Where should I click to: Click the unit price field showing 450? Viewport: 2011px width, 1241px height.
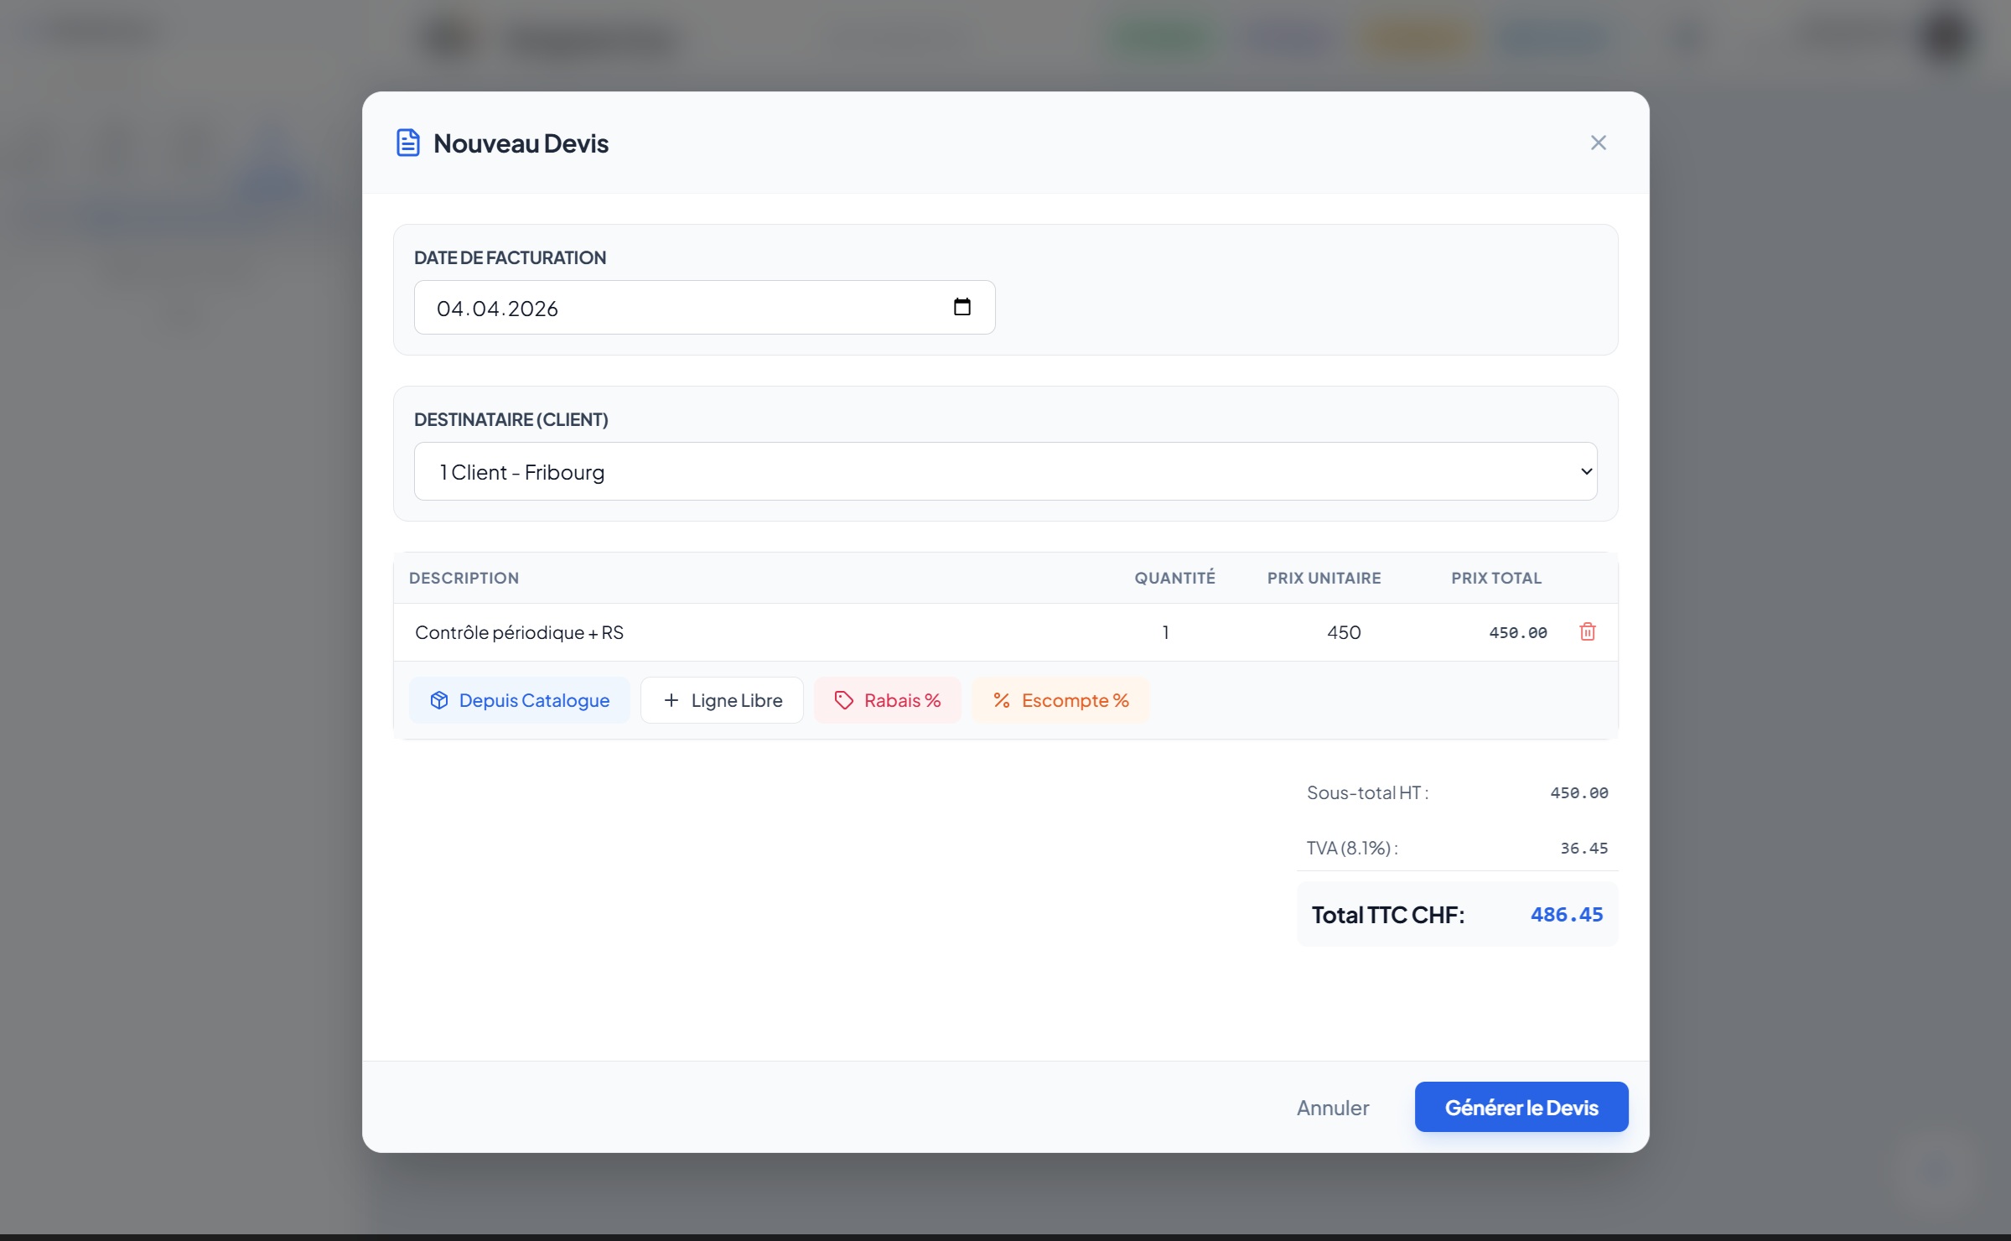[x=1343, y=632]
